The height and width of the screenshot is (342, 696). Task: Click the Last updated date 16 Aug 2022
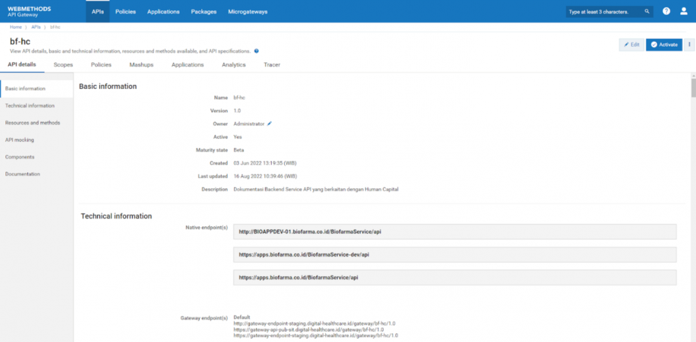tap(265, 176)
